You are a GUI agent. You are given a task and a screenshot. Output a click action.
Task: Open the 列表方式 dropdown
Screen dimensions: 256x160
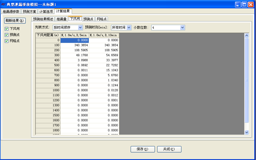click(68, 28)
